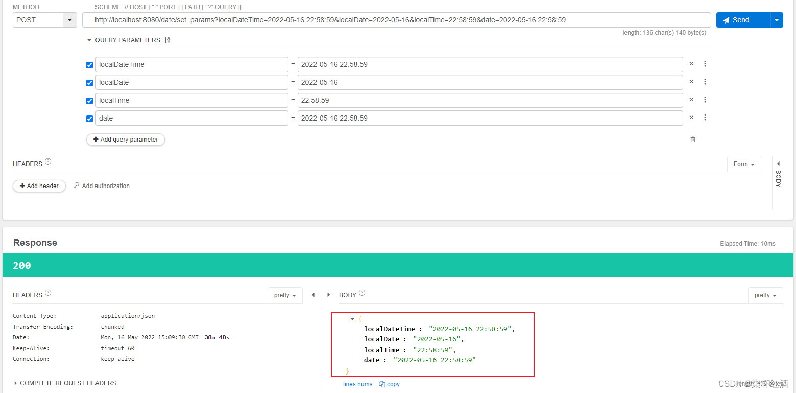Edit the localDateTime parameter name field
Viewport: 796px width, 393px height.
pos(192,64)
